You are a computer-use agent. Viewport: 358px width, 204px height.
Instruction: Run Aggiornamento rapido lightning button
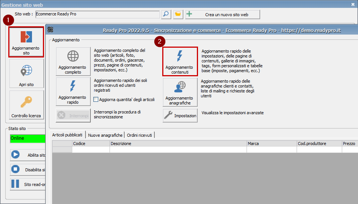73,92
